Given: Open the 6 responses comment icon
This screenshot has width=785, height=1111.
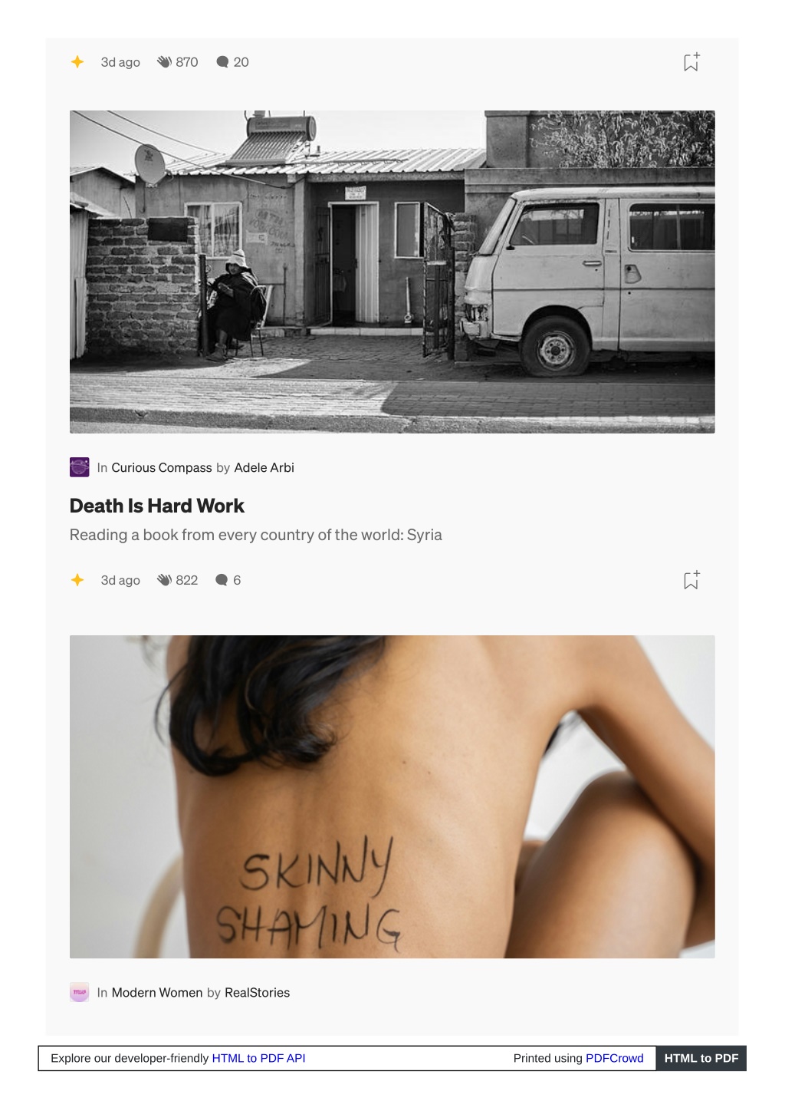Looking at the screenshot, I should click(222, 580).
